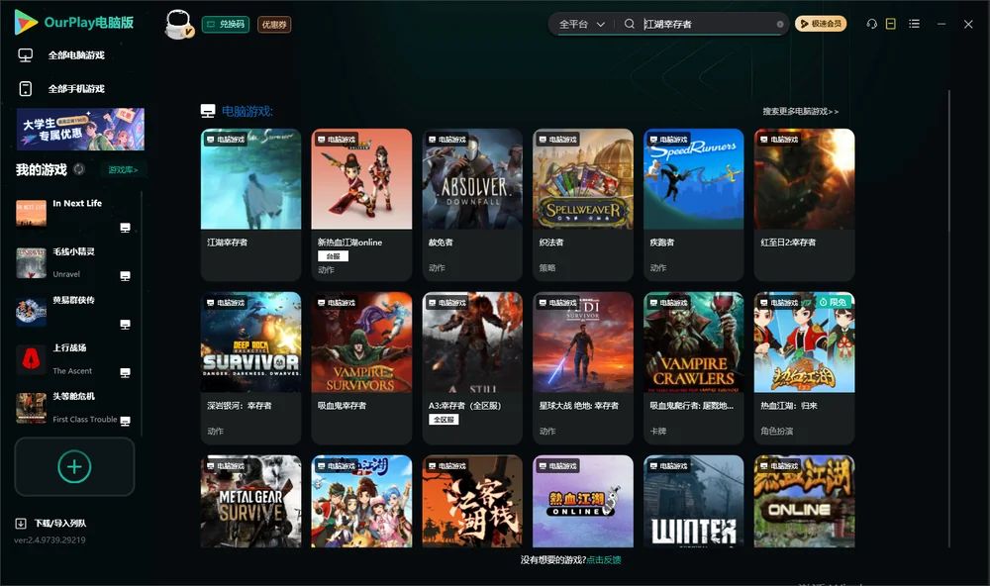This screenshot has width=990, height=586.
Task: Click the search magnifier icon
Action: 629,24
